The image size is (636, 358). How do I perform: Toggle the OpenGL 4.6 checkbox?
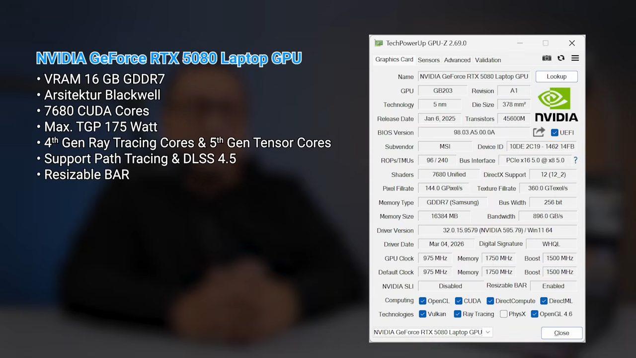pyautogui.click(x=535, y=314)
